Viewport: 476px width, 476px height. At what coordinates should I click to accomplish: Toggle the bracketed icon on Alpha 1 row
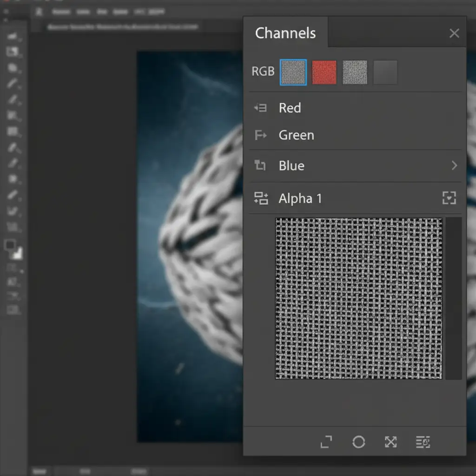[449, 198]
